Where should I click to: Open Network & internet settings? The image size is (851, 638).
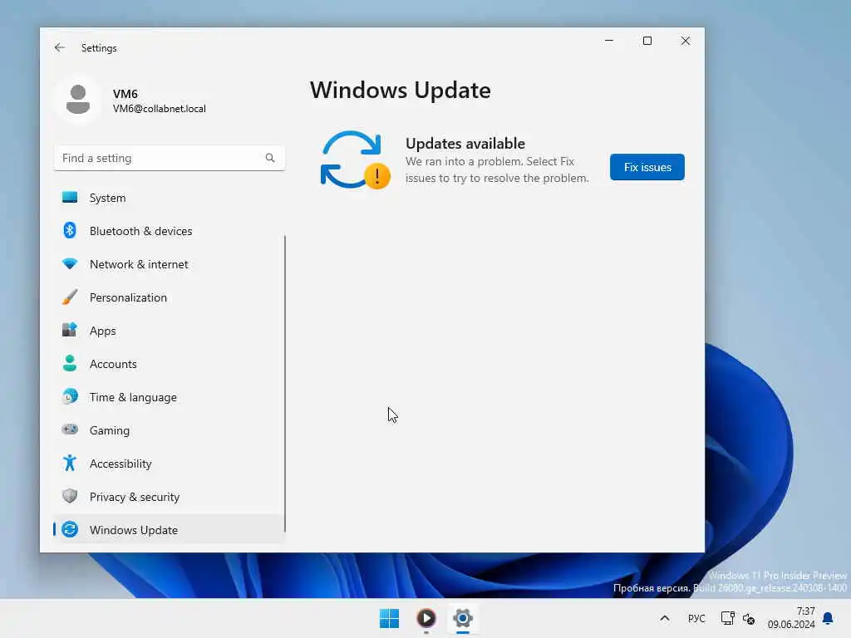(x=170, y=264)
